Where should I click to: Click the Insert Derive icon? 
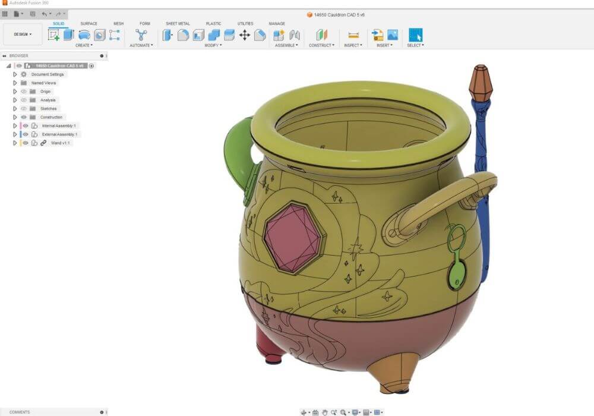coord(377,35)
